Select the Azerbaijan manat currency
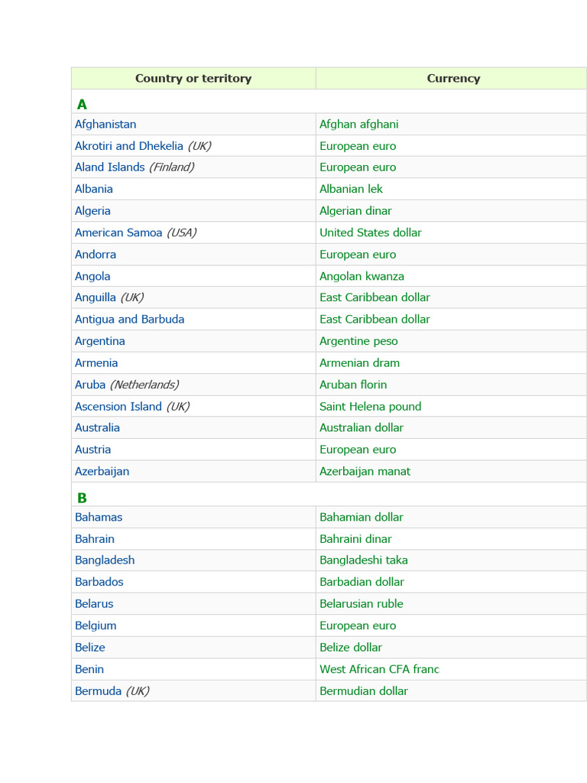Image resolution: width=587 pixels, height=783 pixels. click(x=365, y=472)
